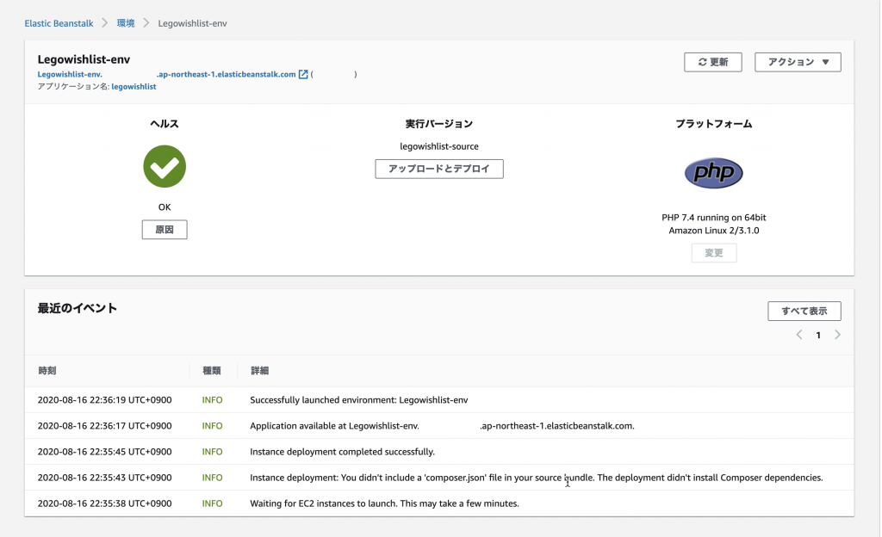The width and height of the screenshot is (882, 537).
Task: Click INFO label of the 22:35:38 event
Action: click(x=212, y=503)
